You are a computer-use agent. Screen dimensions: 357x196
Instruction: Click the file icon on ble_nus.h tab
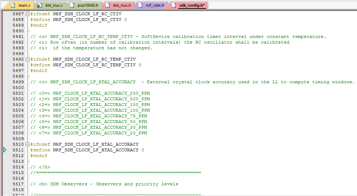(108, 5)
